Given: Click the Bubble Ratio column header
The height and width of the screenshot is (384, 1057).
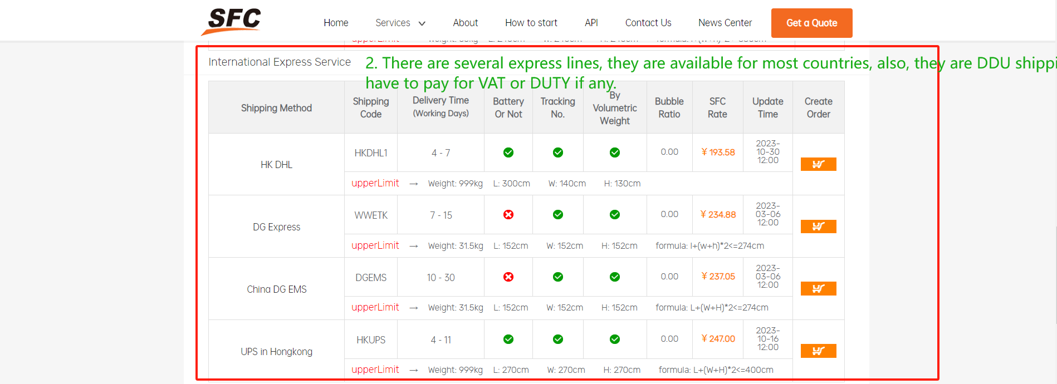Looking at the screenshot, I should [669, 107].
